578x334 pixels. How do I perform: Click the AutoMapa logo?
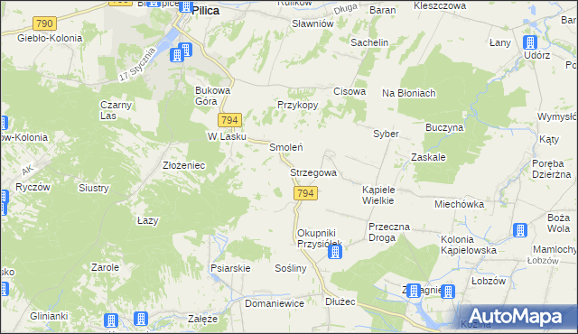516,316
